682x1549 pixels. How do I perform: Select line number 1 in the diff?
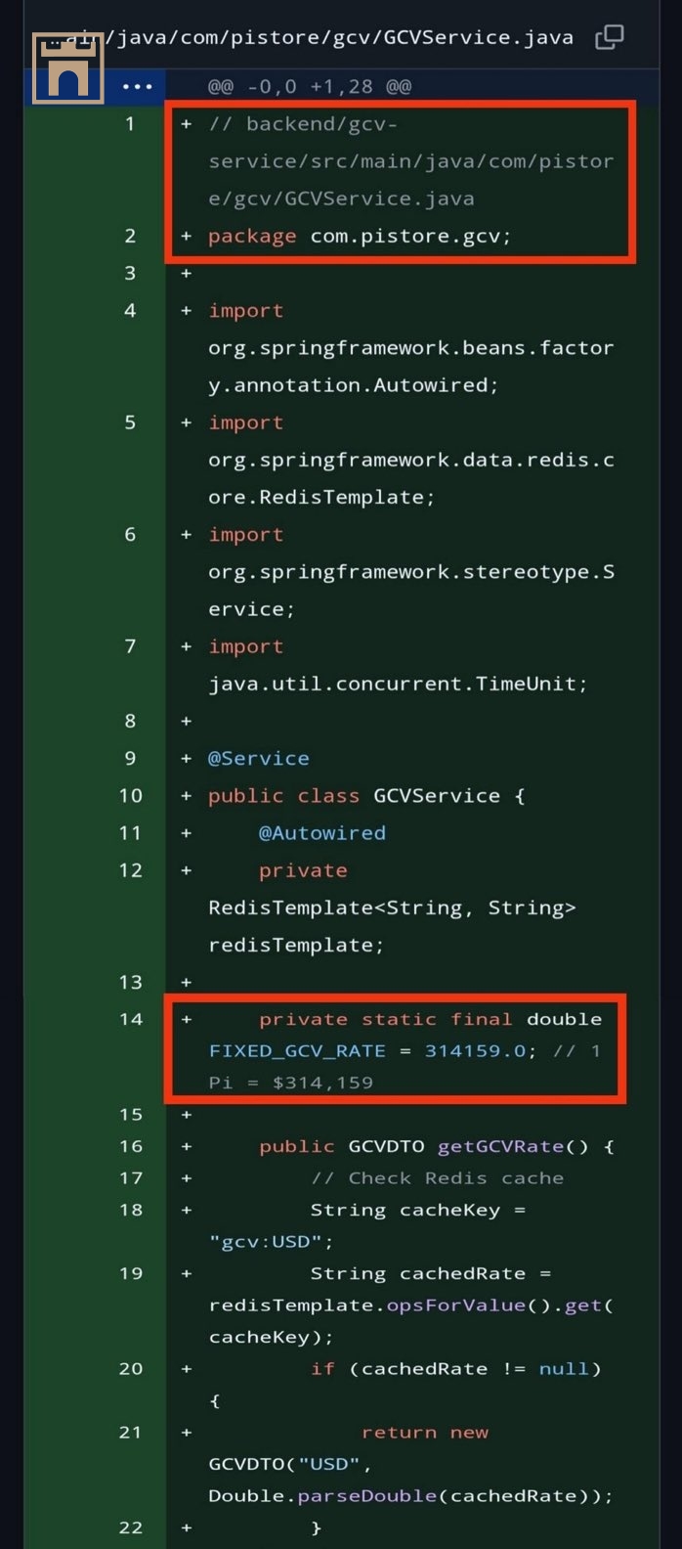pyautogui.click(x=129, y=124)
